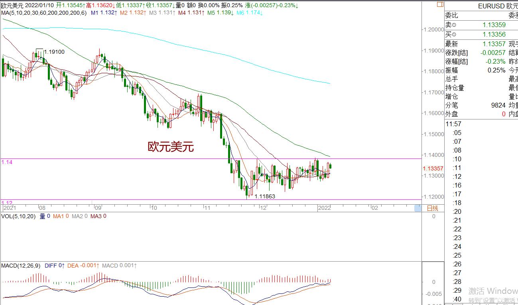Click the blue box ending the date axis
The height and width of the screenshot is (305, 518).
tap(418, 208)
